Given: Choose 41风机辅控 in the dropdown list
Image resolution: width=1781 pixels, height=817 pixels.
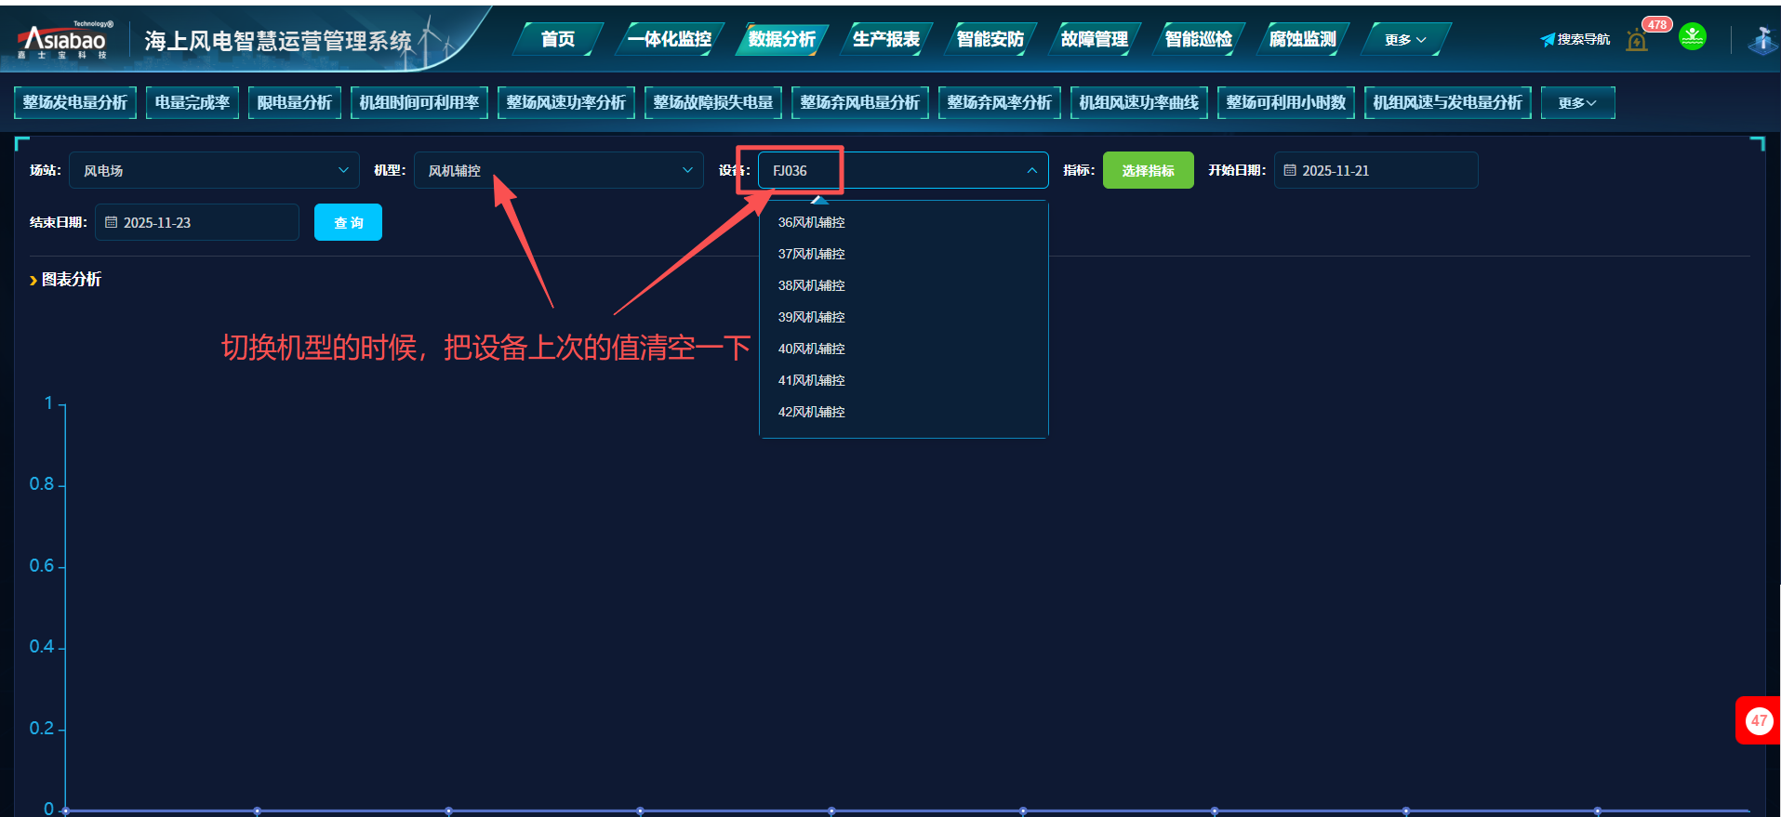Looking at the screenshot, I should (x=811, y=380).
